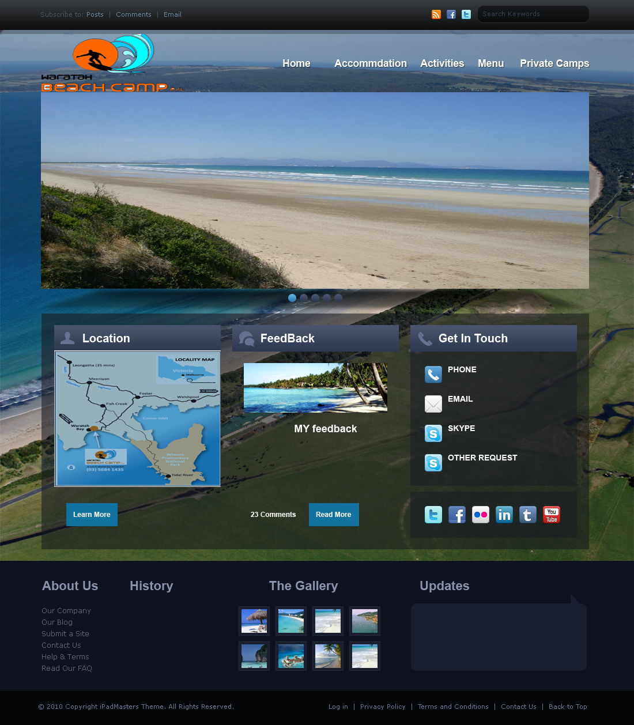Click the Flickr icon in the social bar
This screenshot has height=725, width=634.
pos(480,515)
